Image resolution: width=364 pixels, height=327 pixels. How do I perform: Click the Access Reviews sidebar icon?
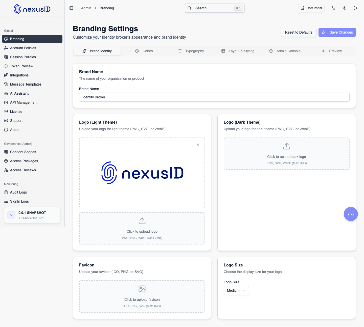coord(6,170)
